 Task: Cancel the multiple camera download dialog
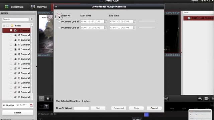tap(154, 108)
